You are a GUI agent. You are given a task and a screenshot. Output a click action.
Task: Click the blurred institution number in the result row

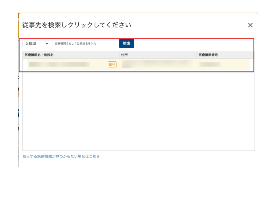[x=210, y=64]
